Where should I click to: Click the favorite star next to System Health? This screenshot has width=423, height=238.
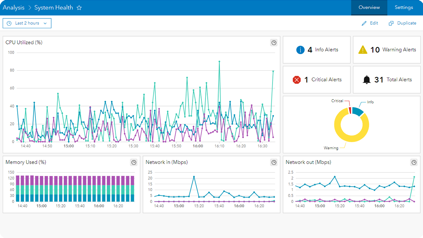(x=79, y=8)
